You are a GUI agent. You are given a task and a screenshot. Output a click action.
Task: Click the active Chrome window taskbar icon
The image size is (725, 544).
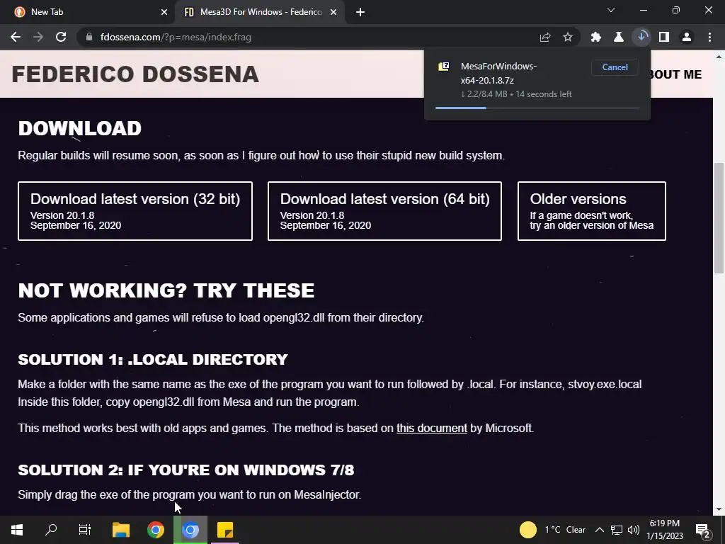190,530
